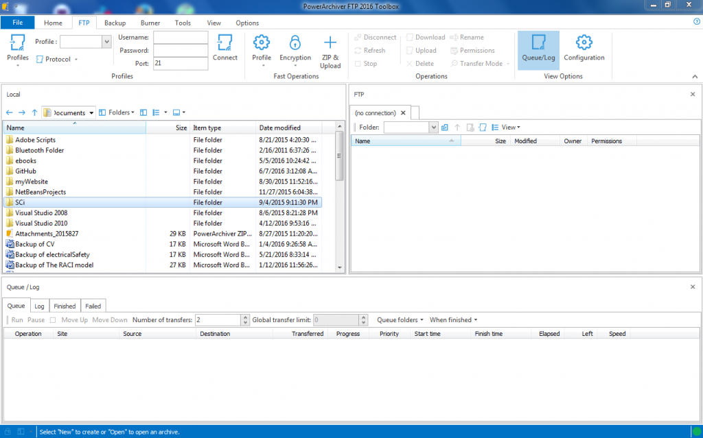Click refresh icon beside FTP Folder box
Viewport: 703px width, 438px height.
(x=444, y=127)
